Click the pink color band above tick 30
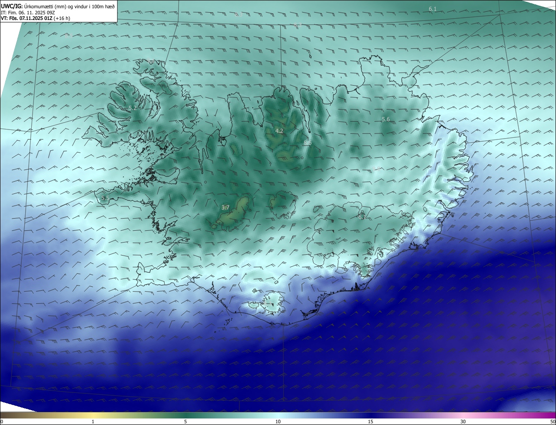556x425 pixels. [463, 415]
